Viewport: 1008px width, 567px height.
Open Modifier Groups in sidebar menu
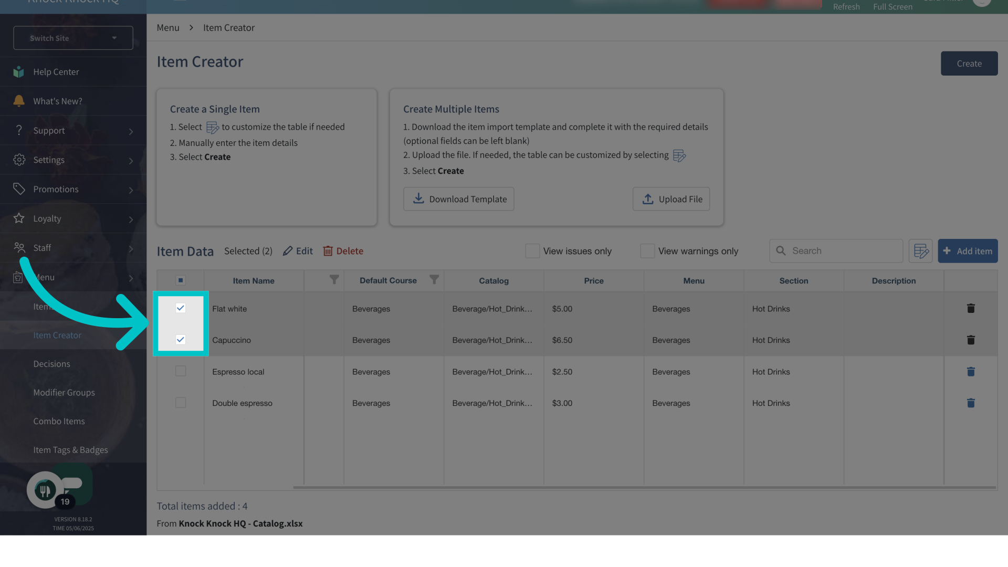64,392
